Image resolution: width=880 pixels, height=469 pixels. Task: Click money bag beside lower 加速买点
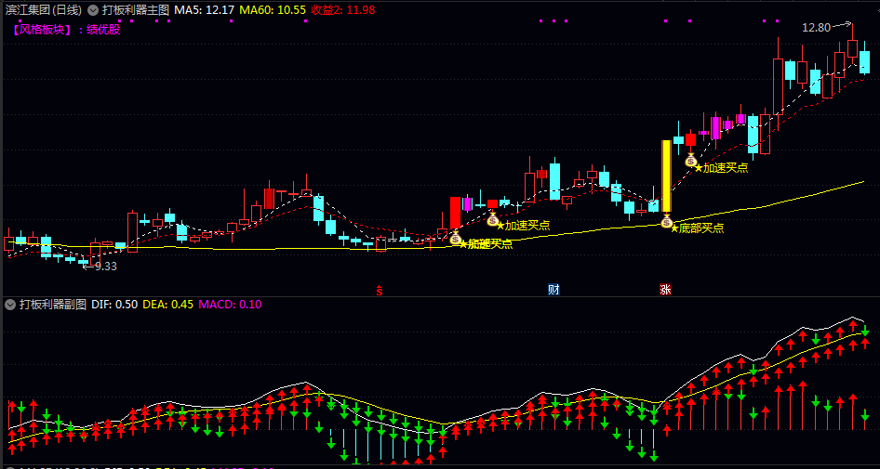pos(493,220)
